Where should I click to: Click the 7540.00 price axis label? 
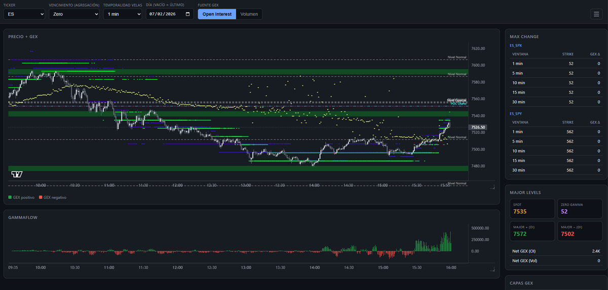click(x=478, y=116)
